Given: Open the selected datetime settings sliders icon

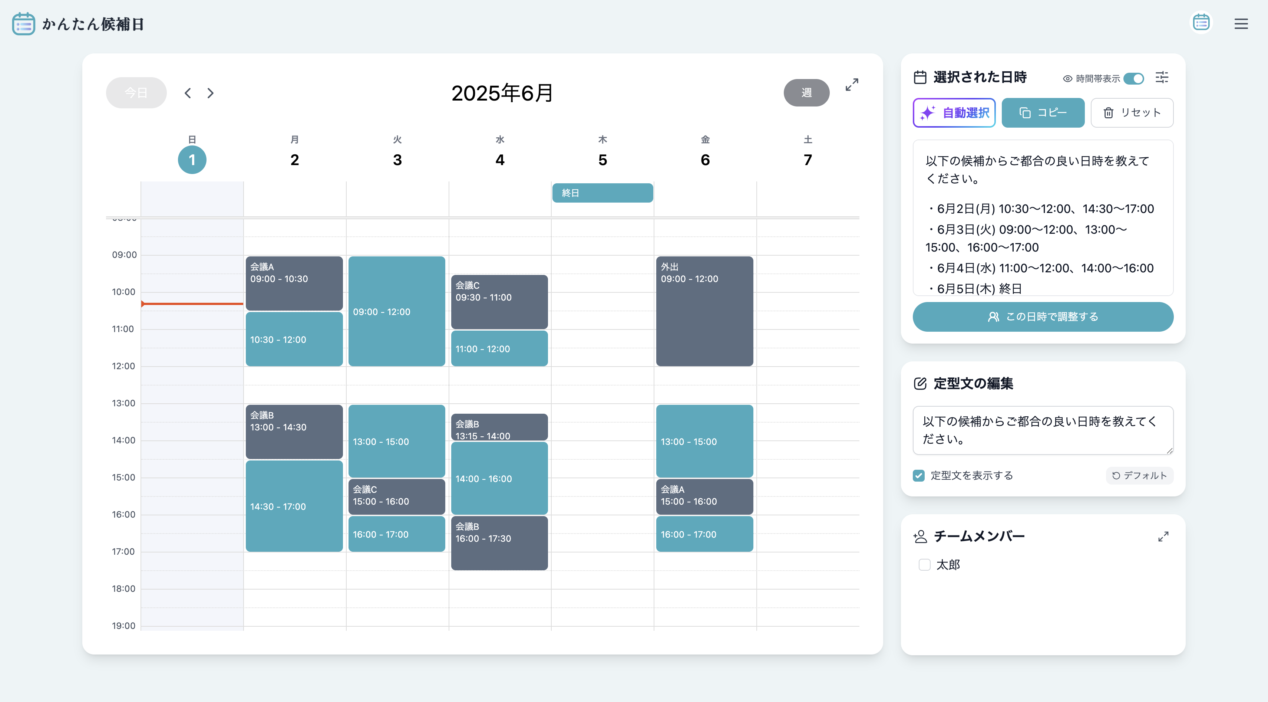Looking at the screenshot, I should click(1162, 77).
